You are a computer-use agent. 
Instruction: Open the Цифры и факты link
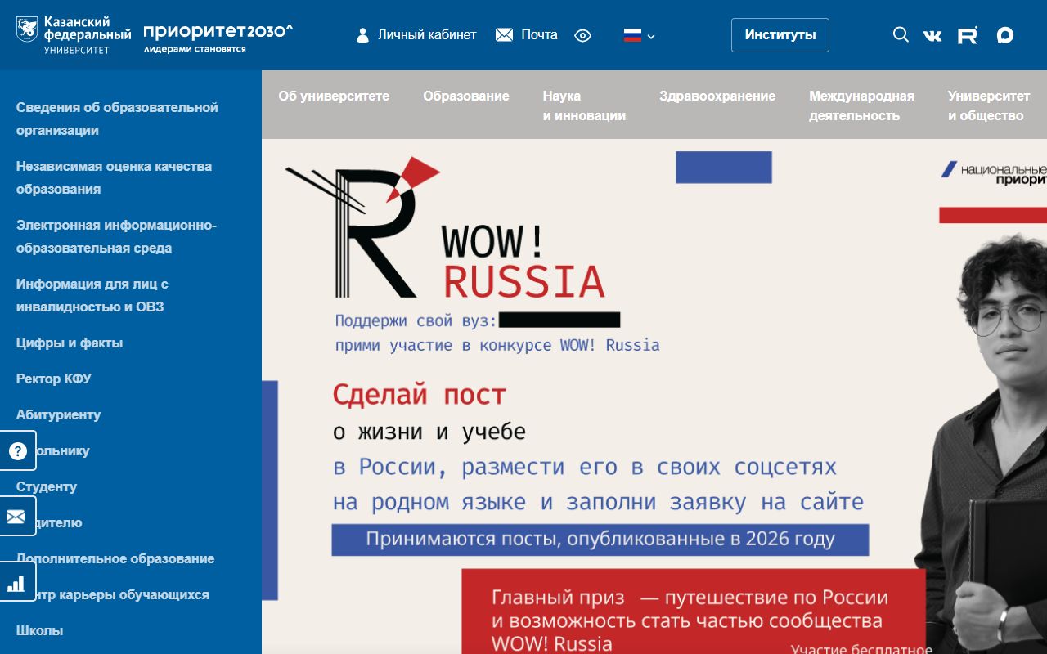(x=70, y=343)
